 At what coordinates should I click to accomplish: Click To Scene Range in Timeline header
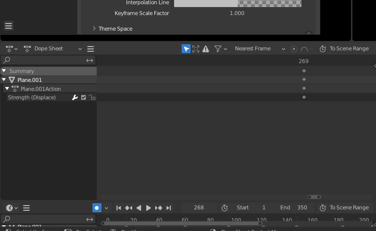(344, 207)
